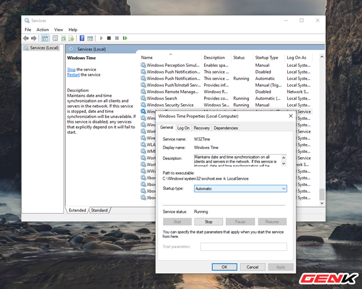Click the W32Time service name value
Image resolution: width=362 pixels, height=289 pixels.
tap(202, 139)
